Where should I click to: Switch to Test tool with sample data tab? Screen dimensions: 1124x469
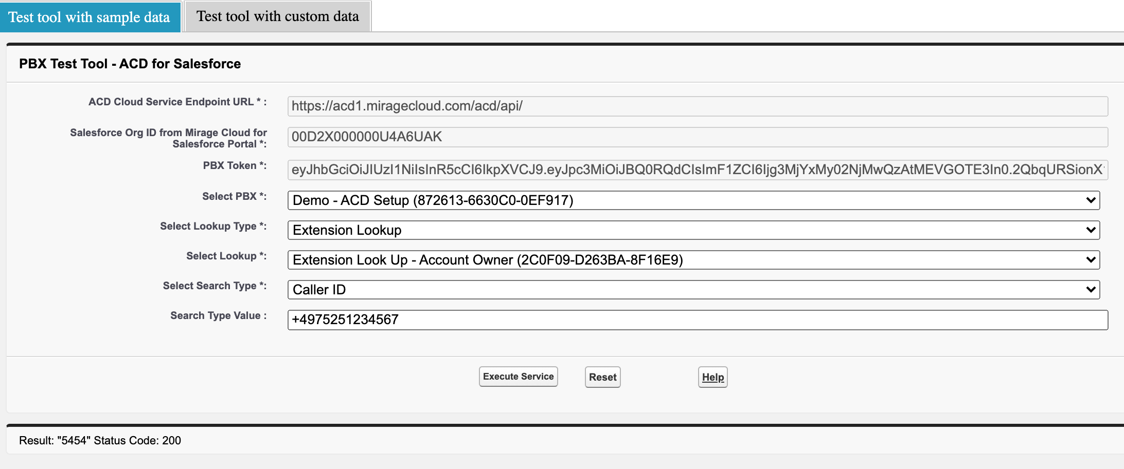coord(90,17)
